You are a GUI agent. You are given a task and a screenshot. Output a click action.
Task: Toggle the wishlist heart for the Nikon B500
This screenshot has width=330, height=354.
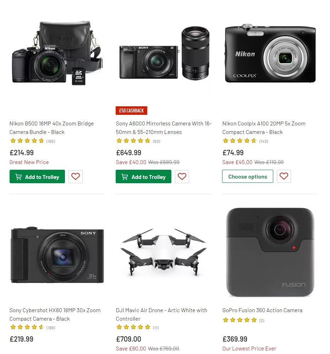(75, 176)
